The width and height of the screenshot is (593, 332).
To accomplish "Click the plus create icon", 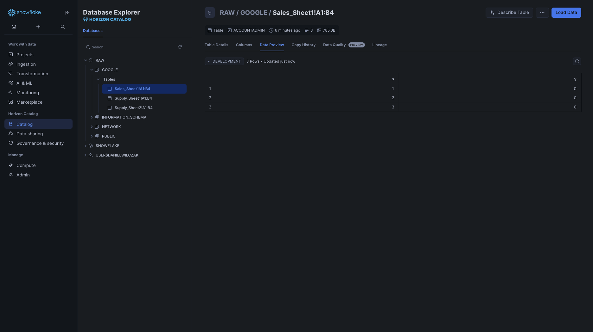I will coord(38,27).
